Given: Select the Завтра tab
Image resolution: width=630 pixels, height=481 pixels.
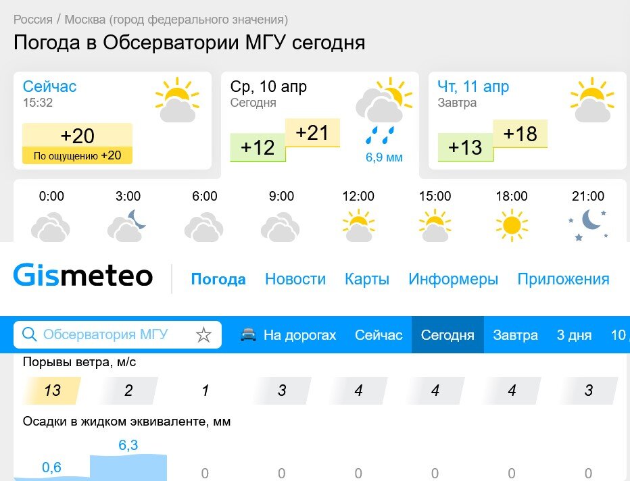Looking at the screenshot, I should (516, 334).
